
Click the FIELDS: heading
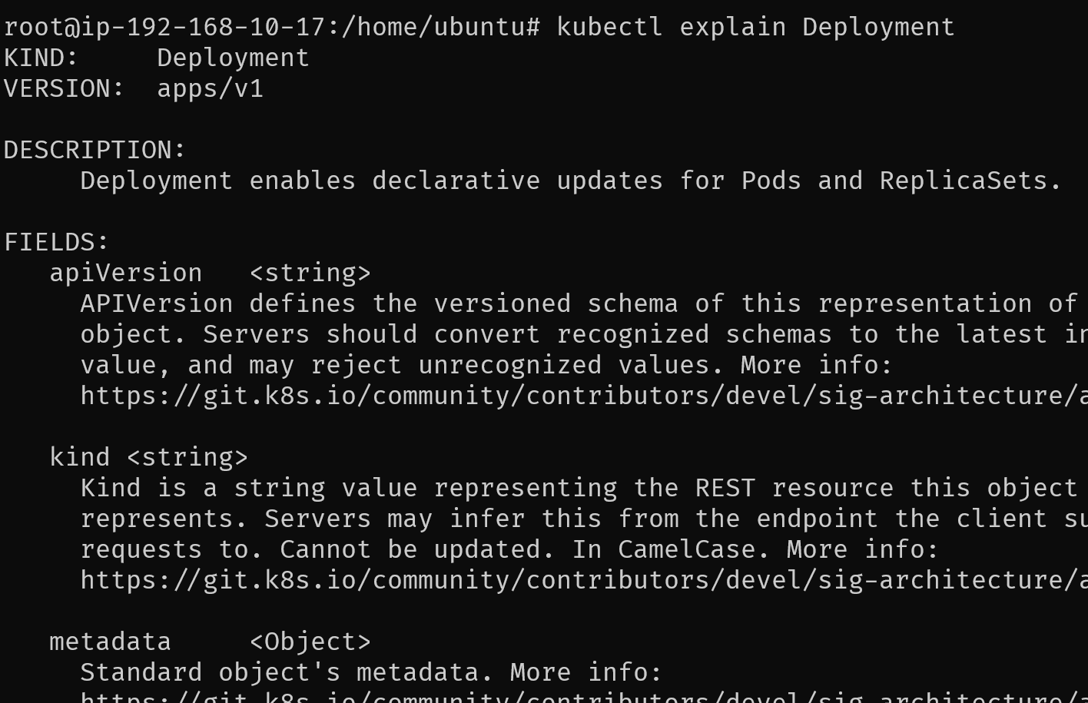click(x=57, y=242)
